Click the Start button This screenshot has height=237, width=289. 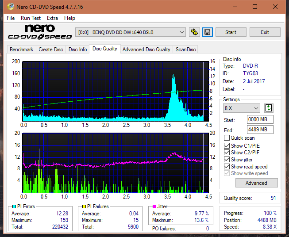coord(231,32)
